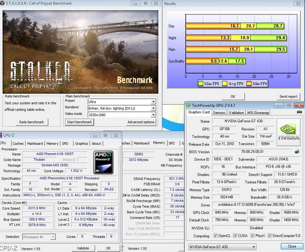Toggle the DirectCompute 5.0 checkbox

[269, 235]
